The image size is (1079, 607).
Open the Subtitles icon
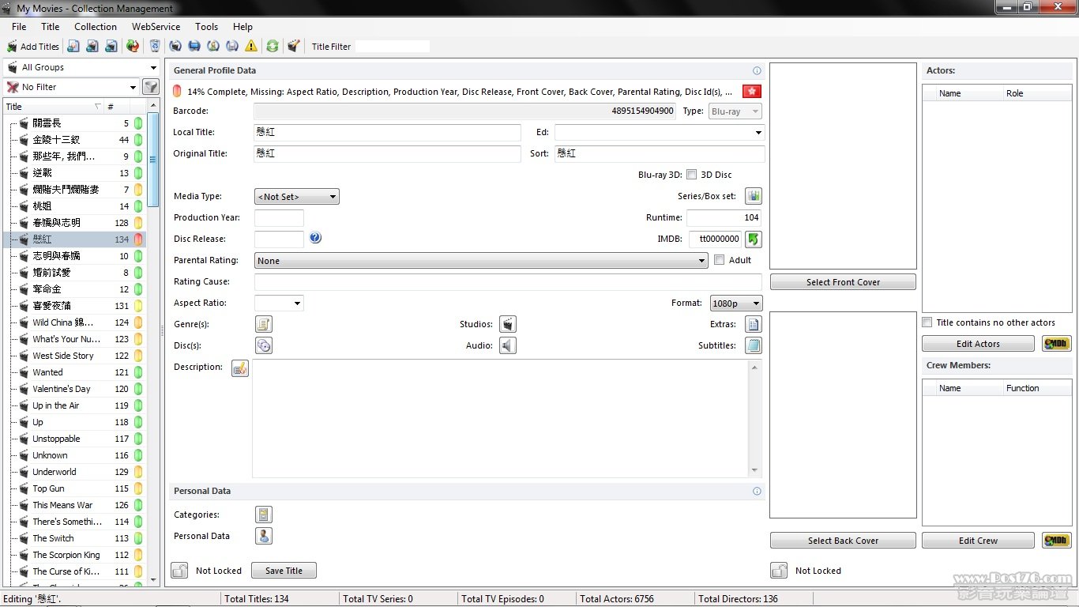click(x=754, y=345)
